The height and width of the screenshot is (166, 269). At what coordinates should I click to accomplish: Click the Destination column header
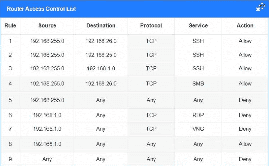point(101,26)
